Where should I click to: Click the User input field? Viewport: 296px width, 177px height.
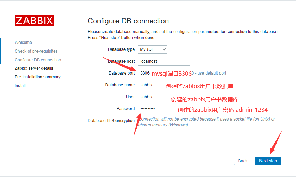point(164,97)
